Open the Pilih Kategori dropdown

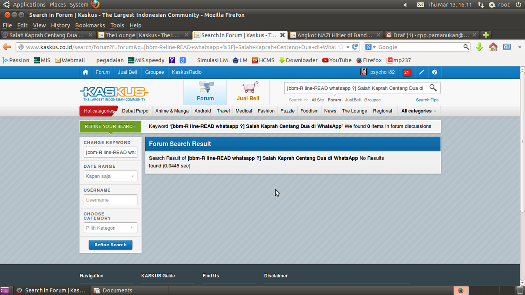[x=110, y=228]
